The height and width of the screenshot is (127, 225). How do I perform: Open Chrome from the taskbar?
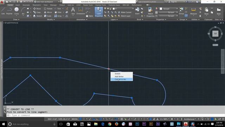point(109,124)
